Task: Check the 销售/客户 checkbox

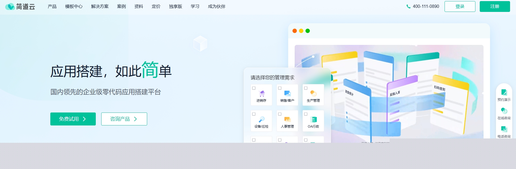Action: click(280, 88)
